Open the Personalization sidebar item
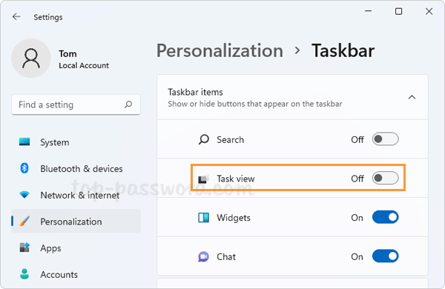Screen dimensions: 445x289 tap(76, 222)
